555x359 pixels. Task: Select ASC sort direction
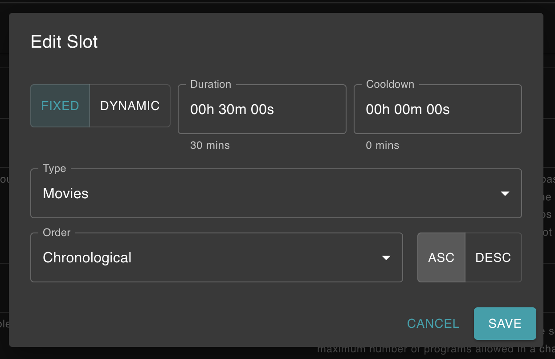441,257
